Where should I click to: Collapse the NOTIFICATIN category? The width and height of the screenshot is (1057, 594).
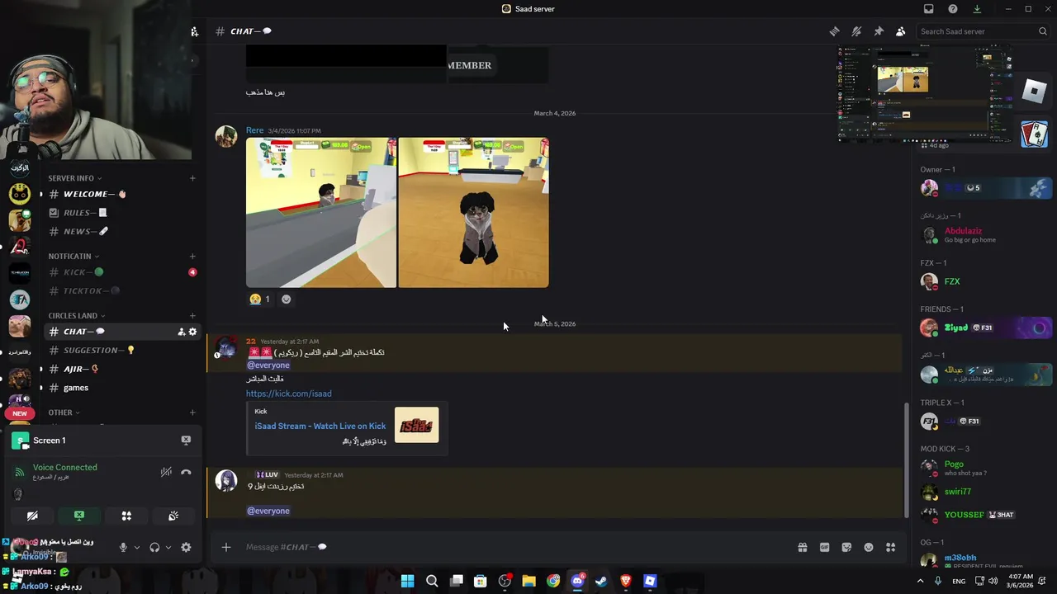tap(73, 257)
